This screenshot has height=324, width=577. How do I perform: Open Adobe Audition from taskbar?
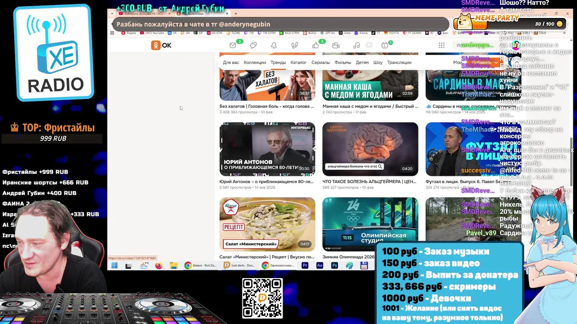[x=320, y=265]
